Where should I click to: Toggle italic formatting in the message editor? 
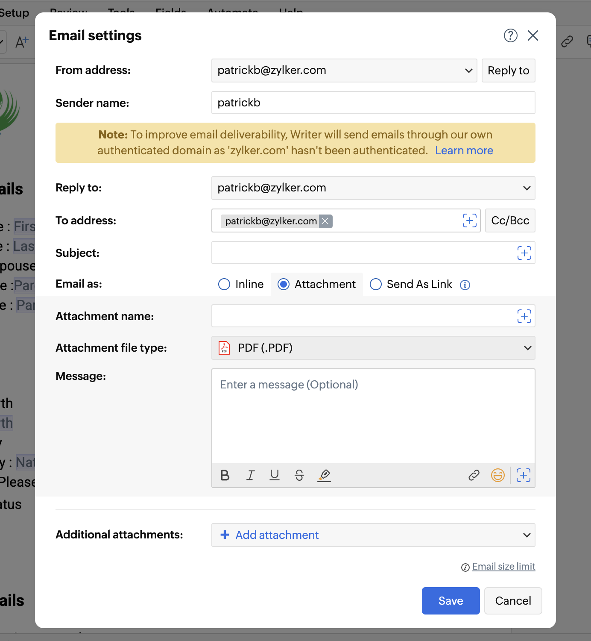coord(250,475)
